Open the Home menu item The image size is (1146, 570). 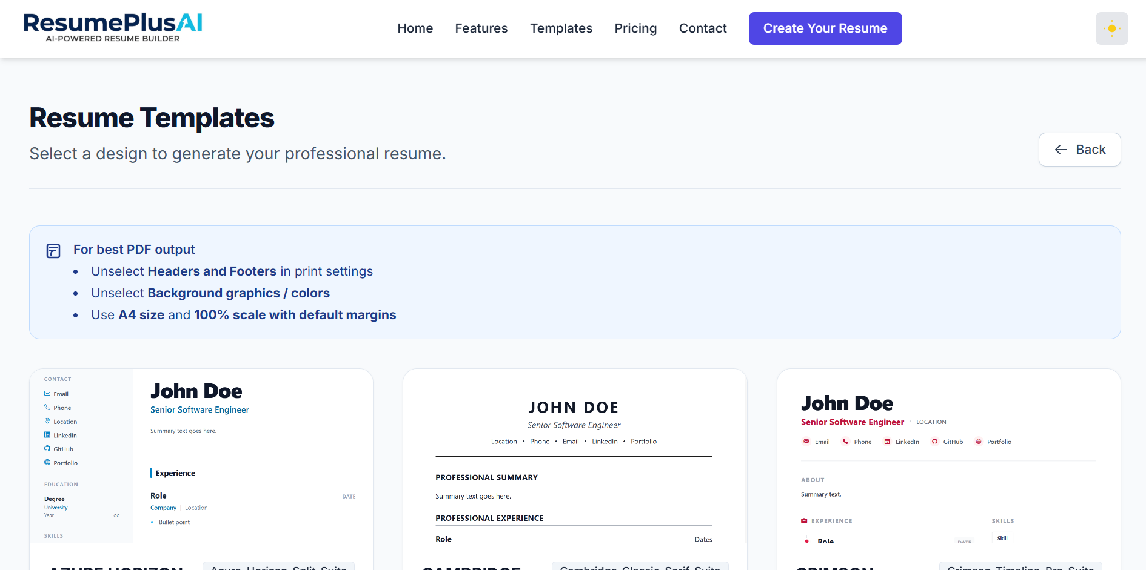click(x=415, y=28)
